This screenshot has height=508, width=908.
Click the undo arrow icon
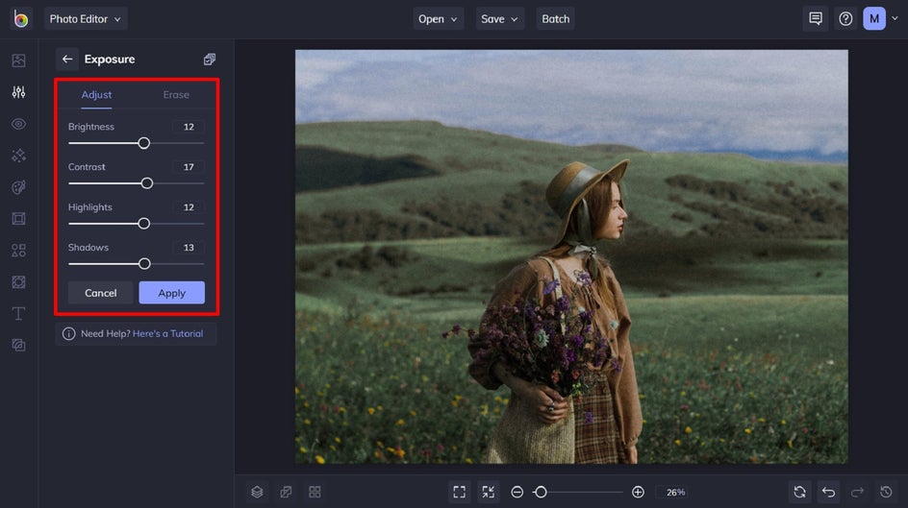click(829, 492)
